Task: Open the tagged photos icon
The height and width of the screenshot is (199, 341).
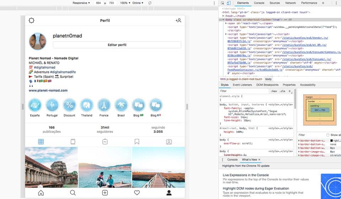Action: point(169,142)
